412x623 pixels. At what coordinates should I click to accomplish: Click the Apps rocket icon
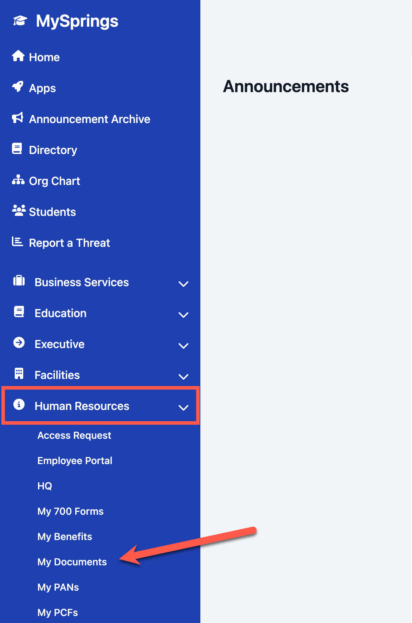18,86
